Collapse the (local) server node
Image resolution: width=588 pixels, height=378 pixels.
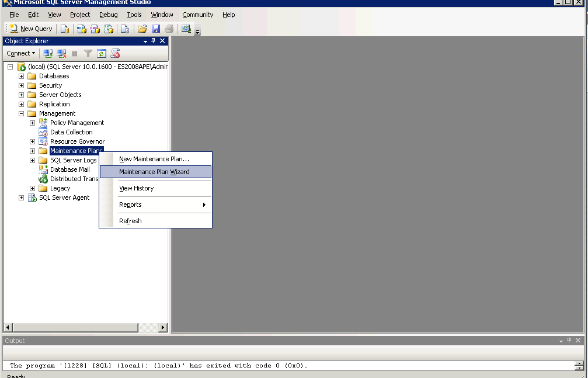(11, 67)
